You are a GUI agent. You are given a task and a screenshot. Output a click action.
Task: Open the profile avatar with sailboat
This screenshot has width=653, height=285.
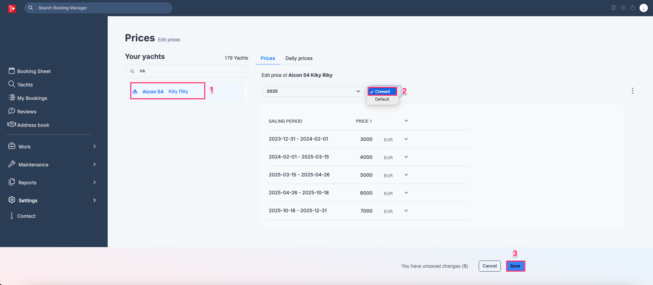[x=644, y=8]
